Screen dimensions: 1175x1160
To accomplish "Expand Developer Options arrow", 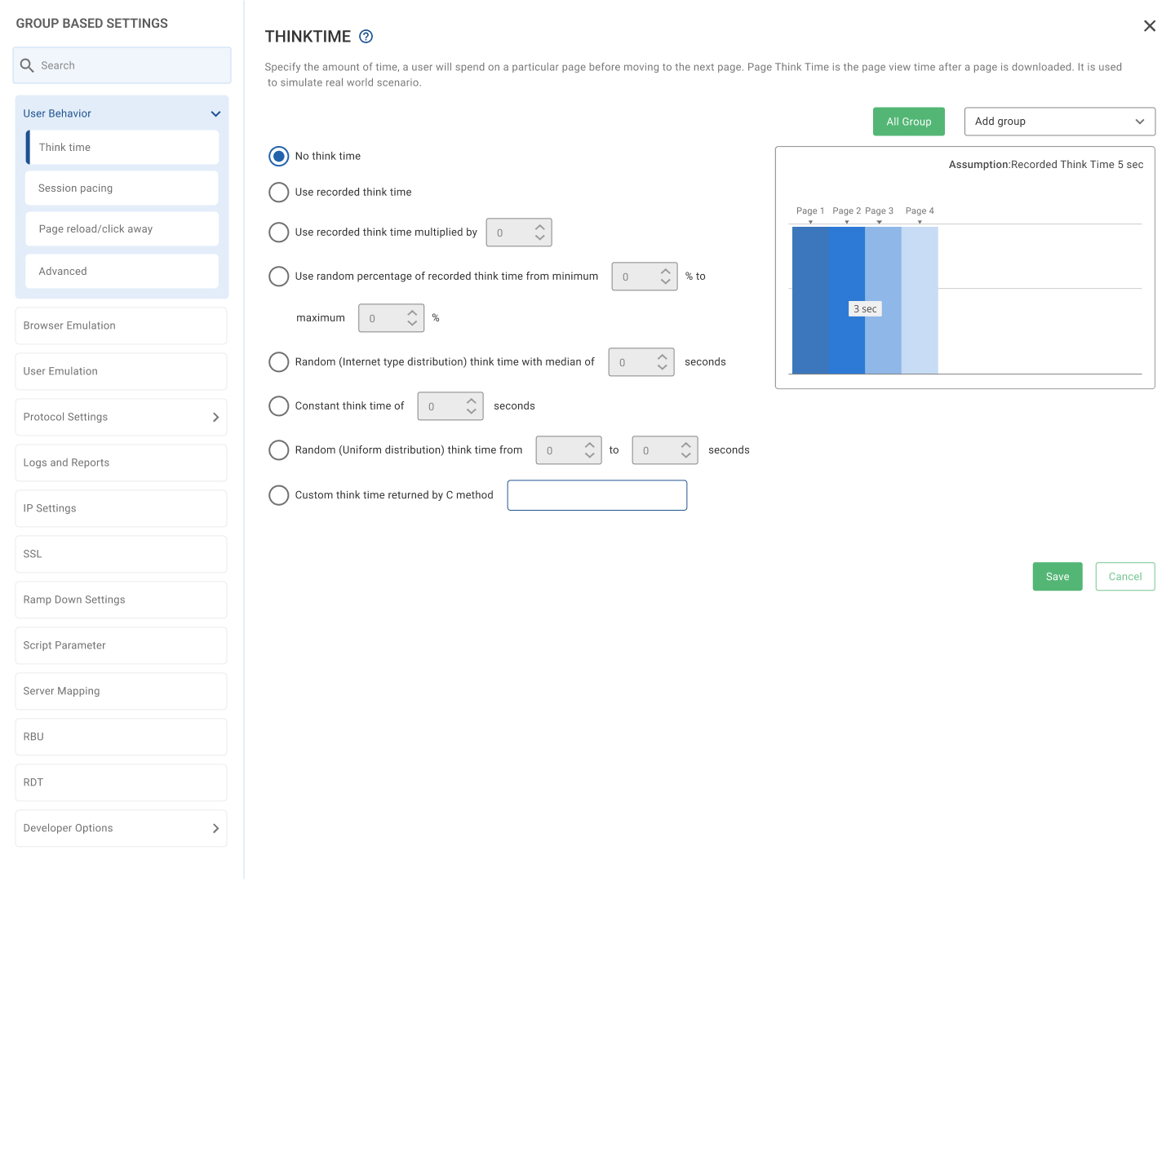I will click(x=215, y=828).
